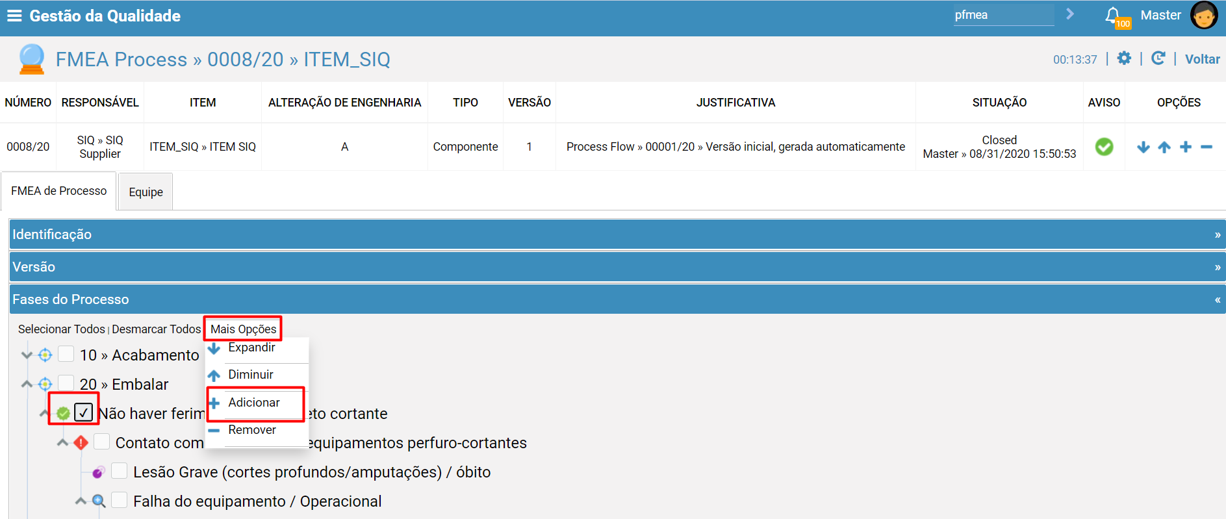Click the plus icon in Opções column
The height and width of the screenshot is (519, 1226).
coord(1186,147)
